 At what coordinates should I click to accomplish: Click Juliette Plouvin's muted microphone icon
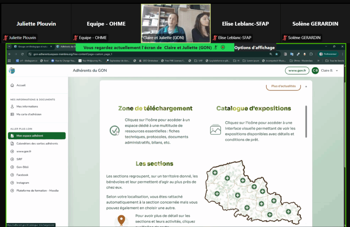pyautogui.click(x=6, y=38)
